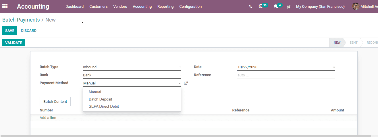Go back to Batch Payments breadcrumb
378x137 pixels.
tap(21, 20)
